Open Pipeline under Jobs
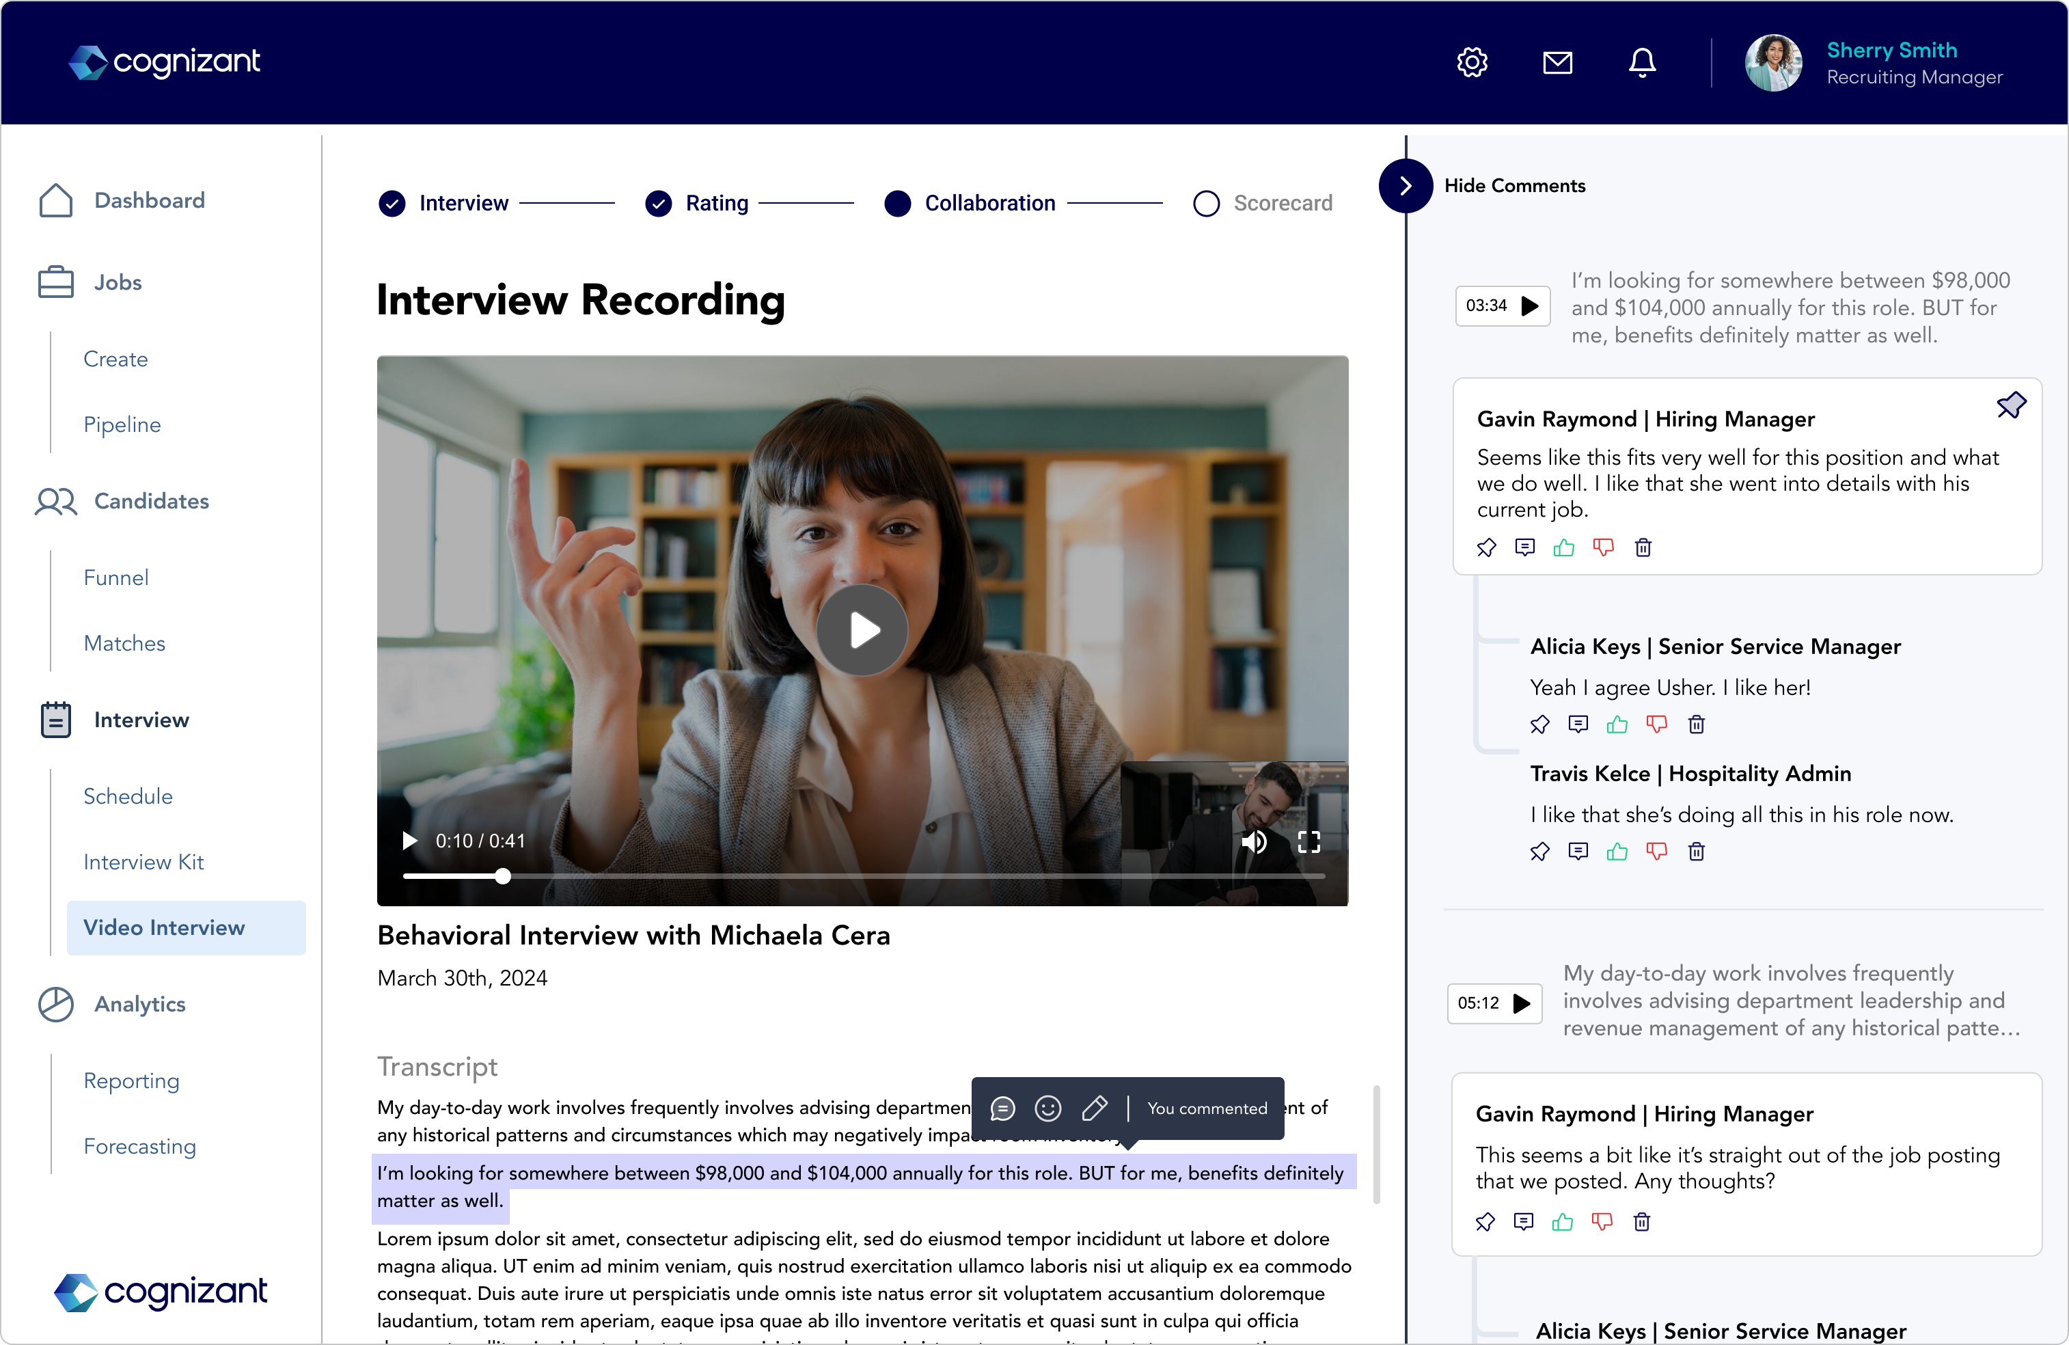2069x1345 pixels. point(122,424)
